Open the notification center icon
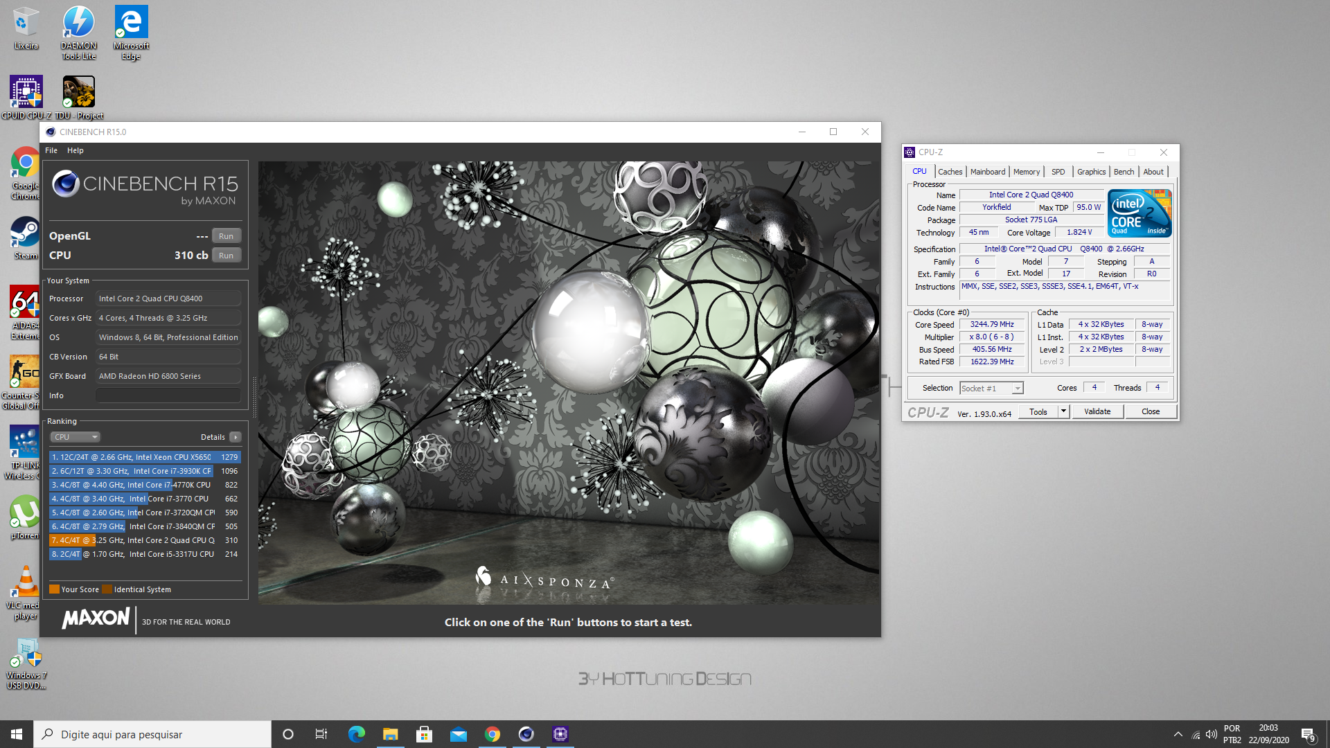Viewport: 1330px width, 748px height. [x=1309, y=734]
